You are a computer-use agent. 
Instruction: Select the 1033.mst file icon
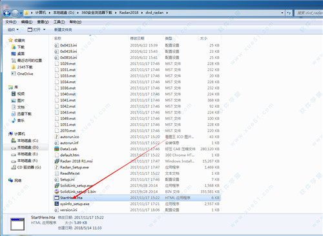click(x=57, y=76)
